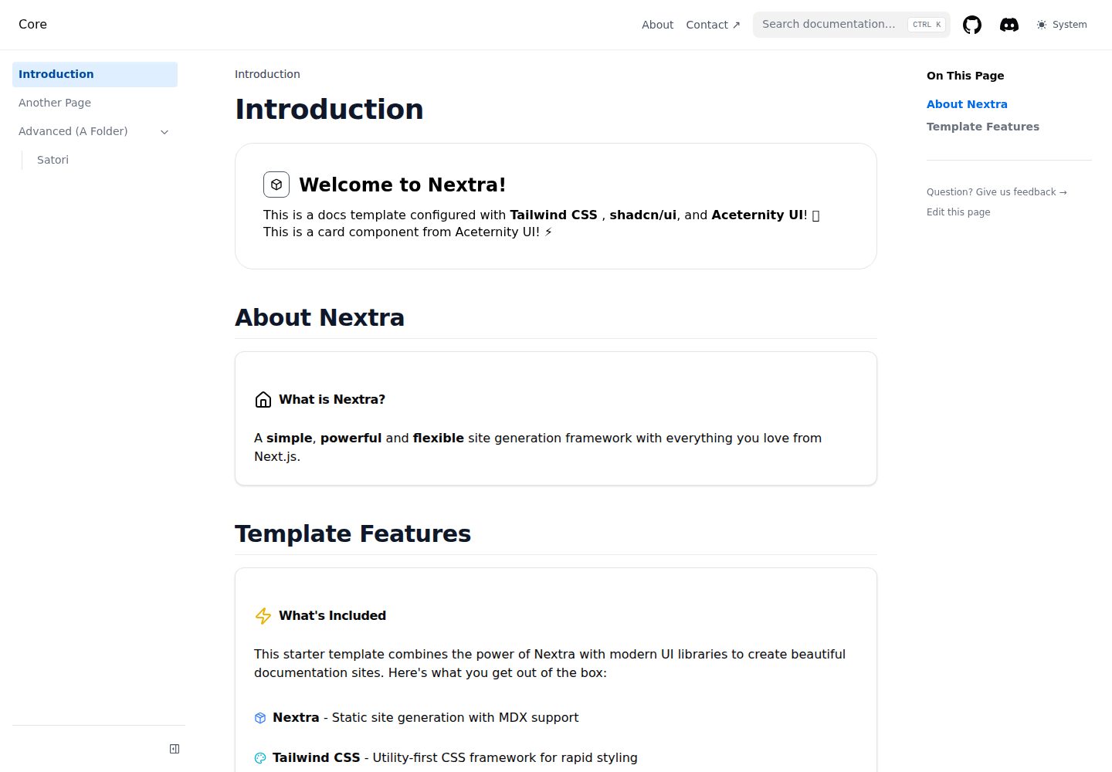Image resolution: width=1112 pixels, height=772 pixels.
Task: Click the bold word flexible
Action: (x=439, y=438)
